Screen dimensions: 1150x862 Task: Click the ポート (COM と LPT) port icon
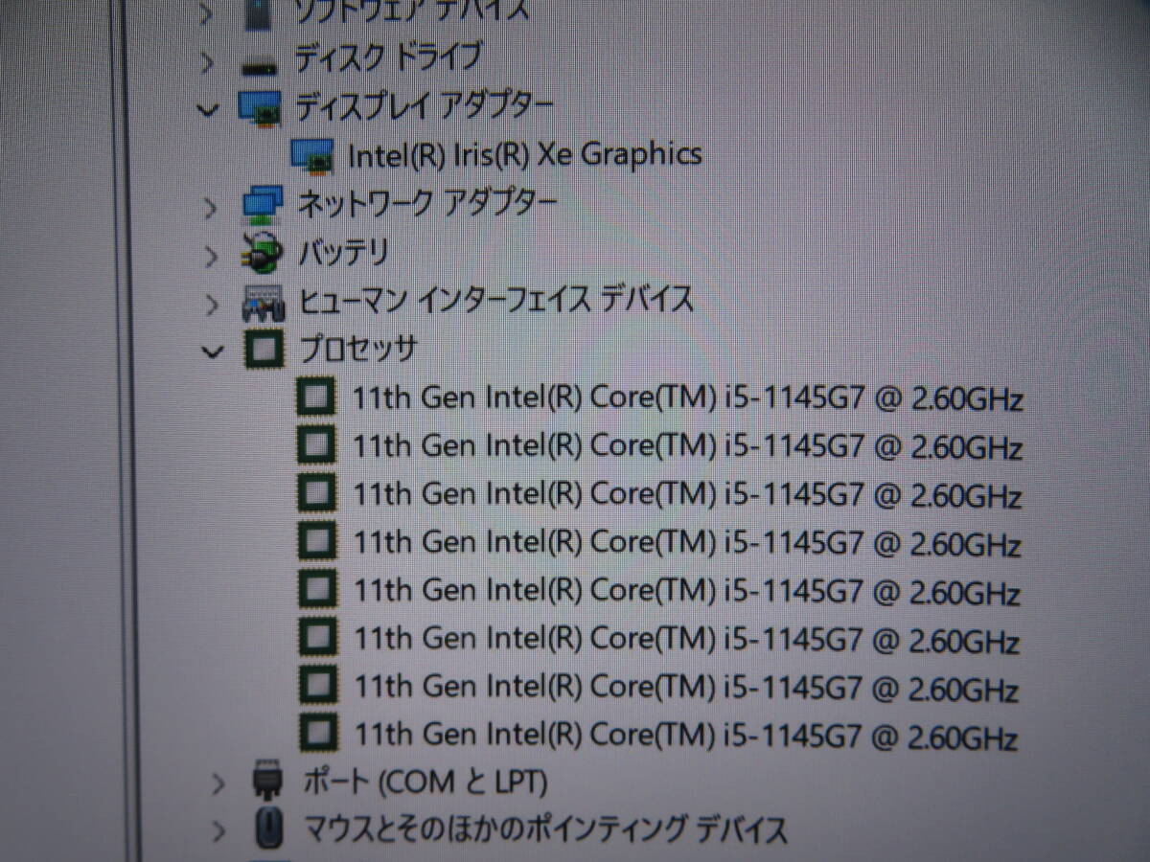(267, 782)
